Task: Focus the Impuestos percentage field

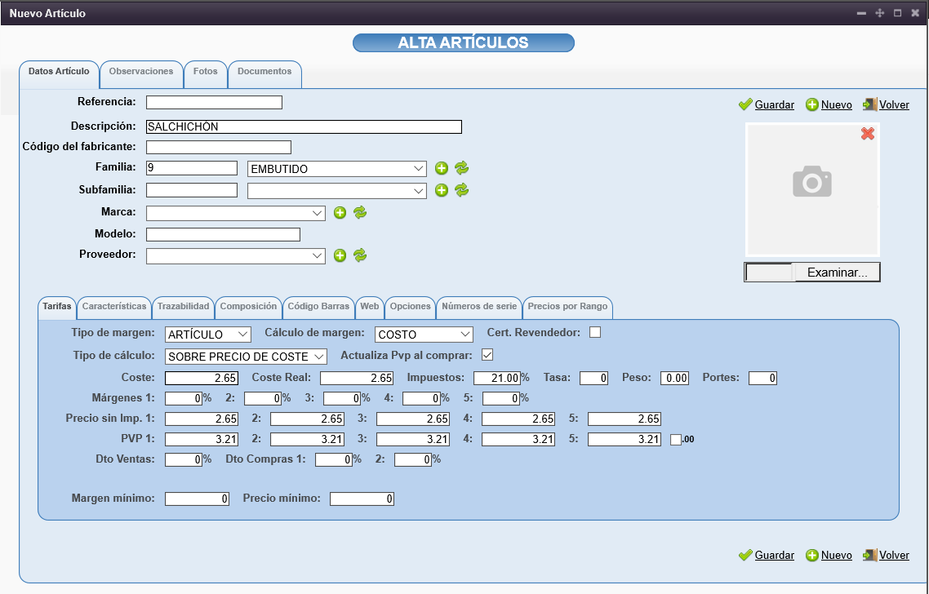Action: (x=497, y=378)
